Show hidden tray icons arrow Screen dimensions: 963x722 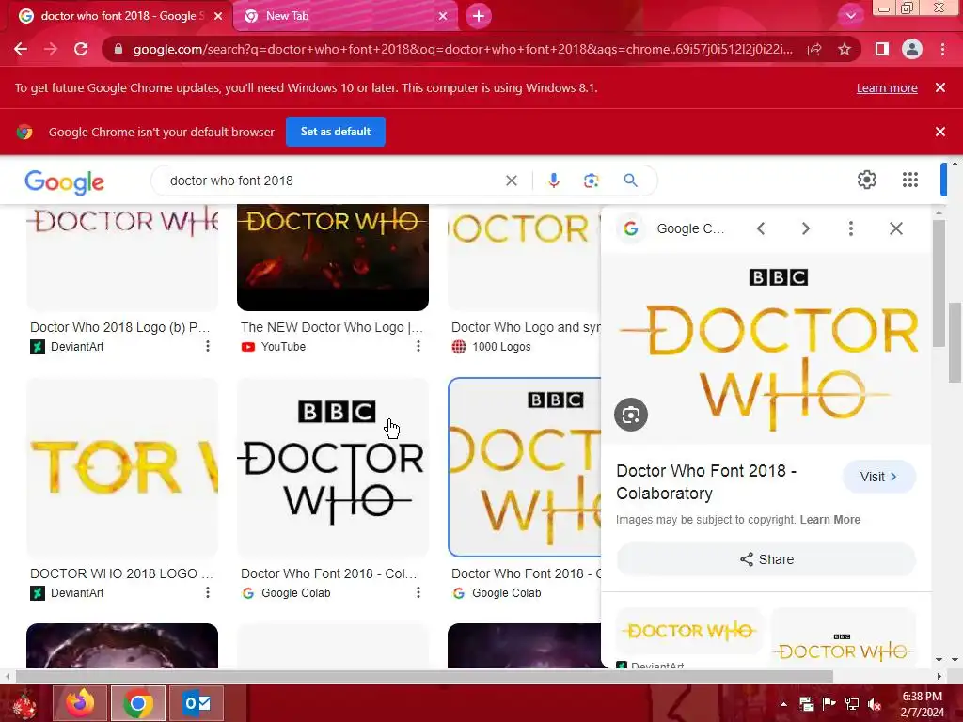pyautogui.click(x=783, y=703)
